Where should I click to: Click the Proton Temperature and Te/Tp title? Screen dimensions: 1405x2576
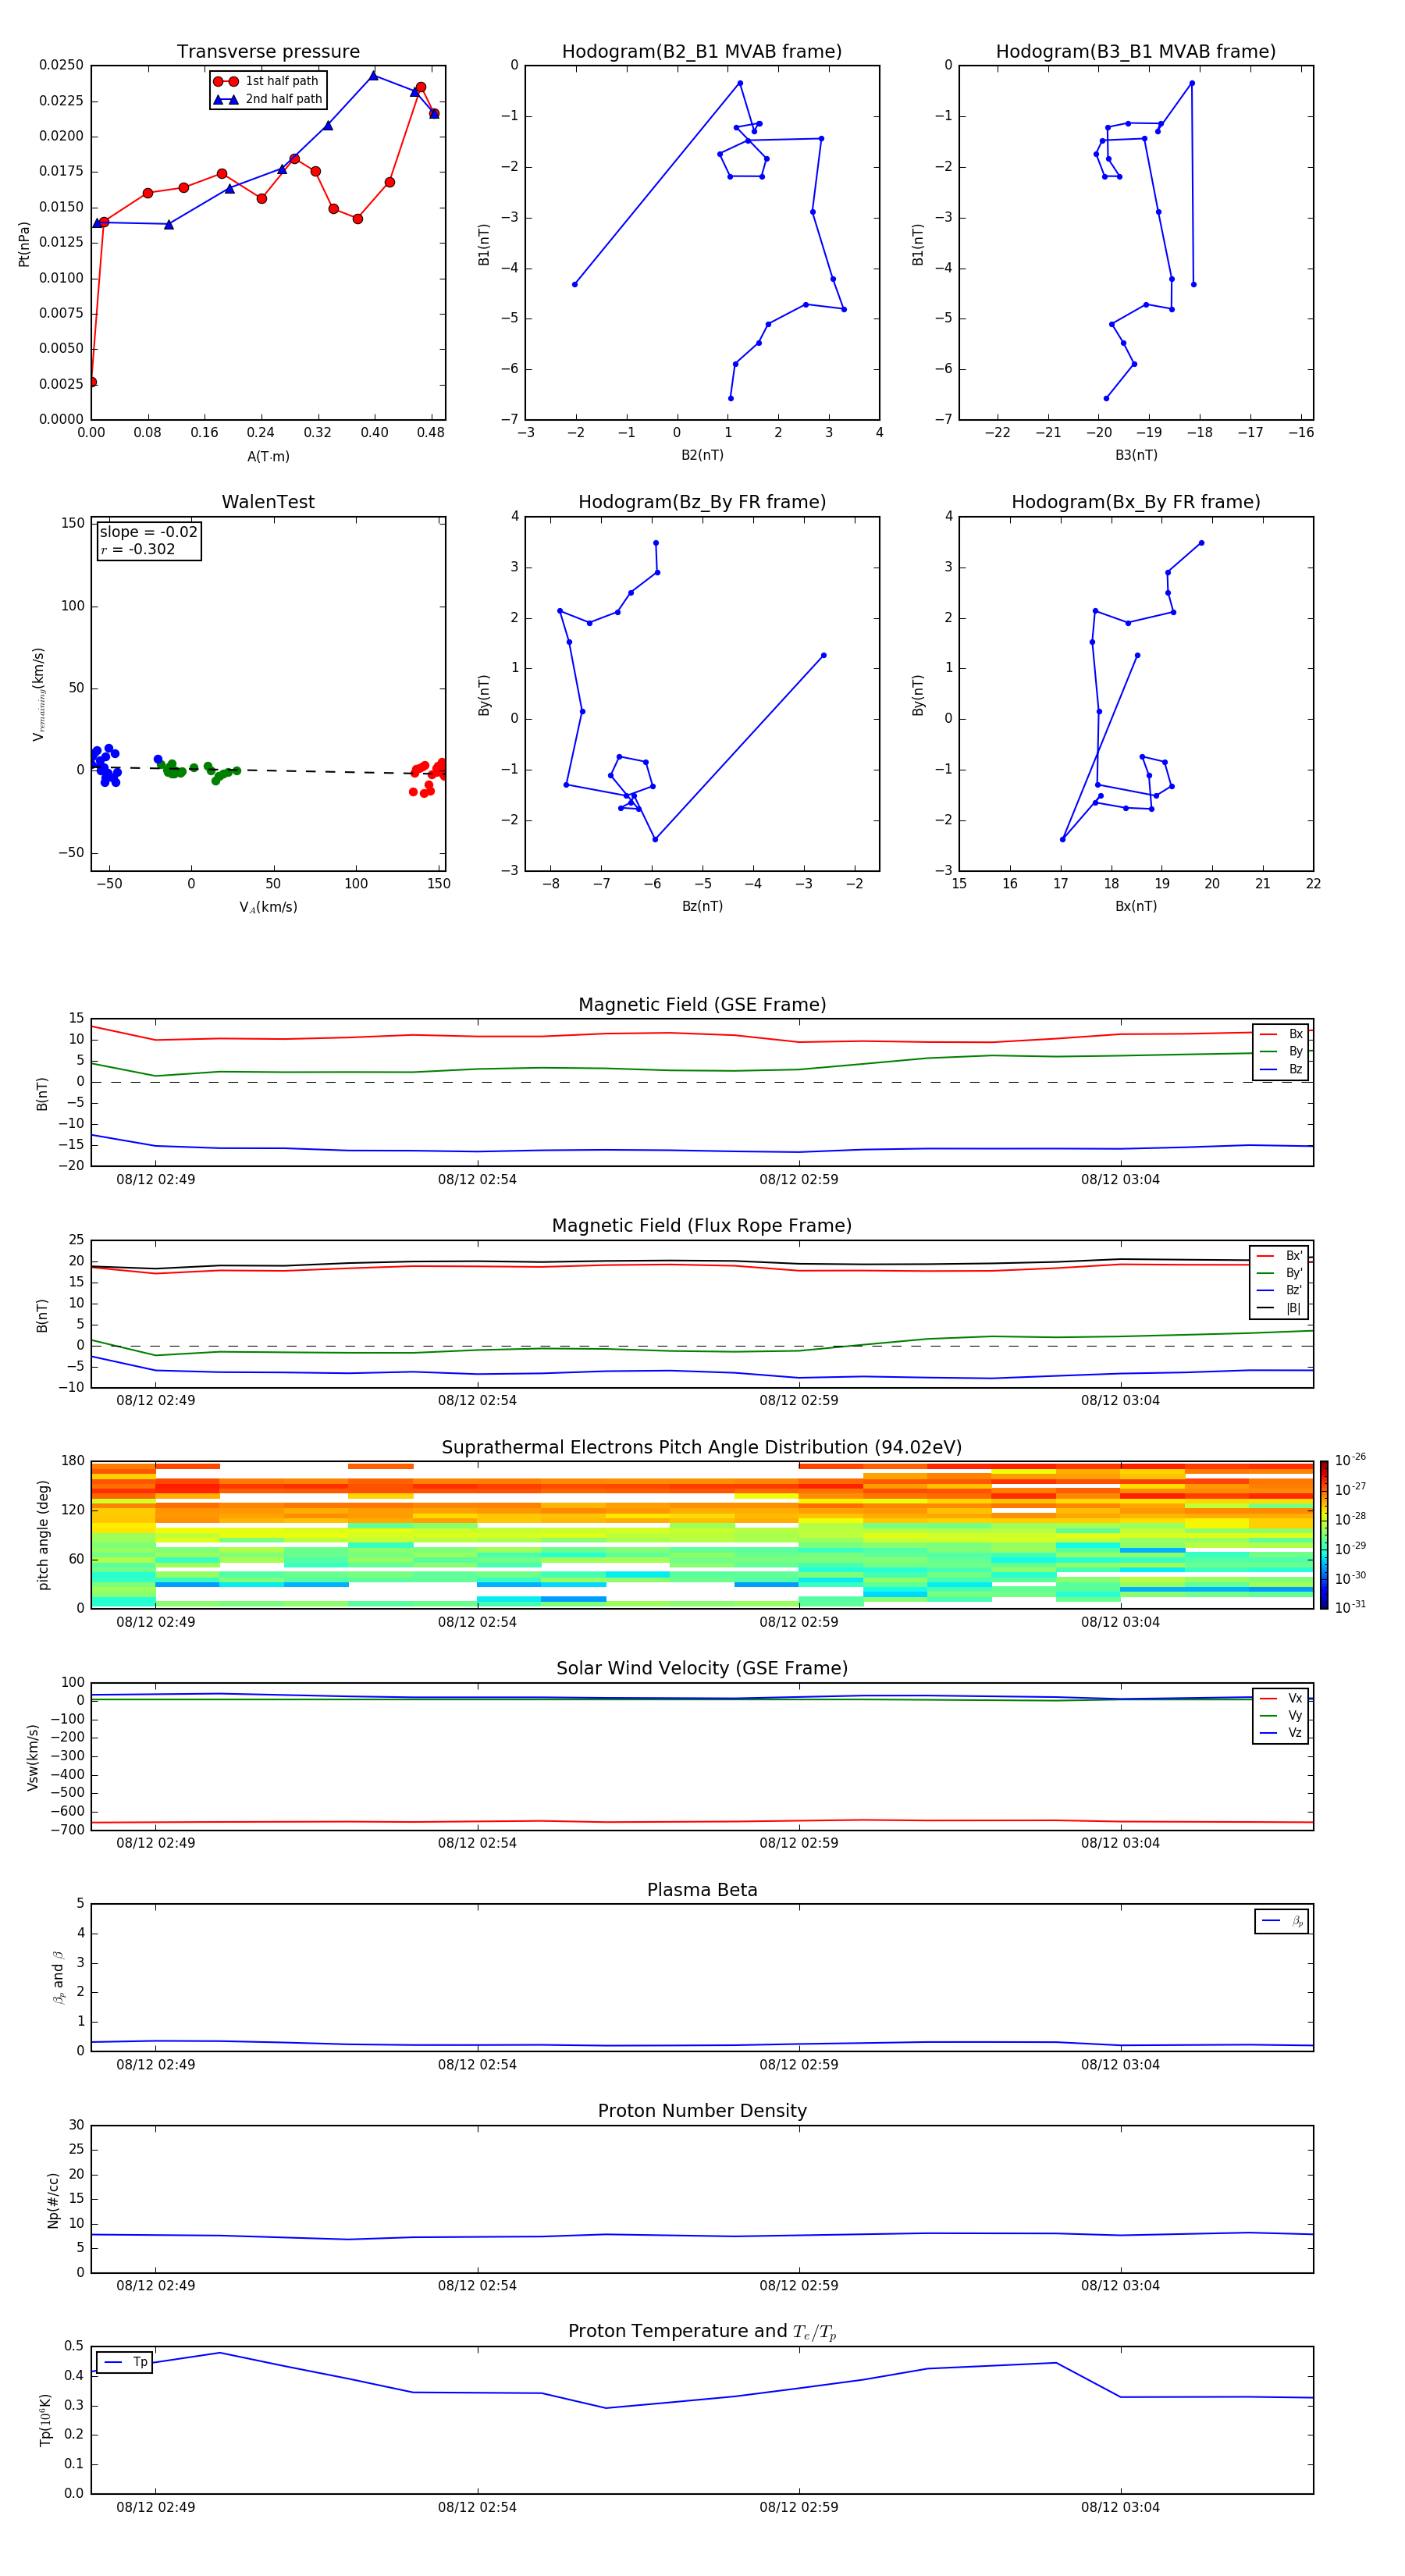click(702, 2332)
